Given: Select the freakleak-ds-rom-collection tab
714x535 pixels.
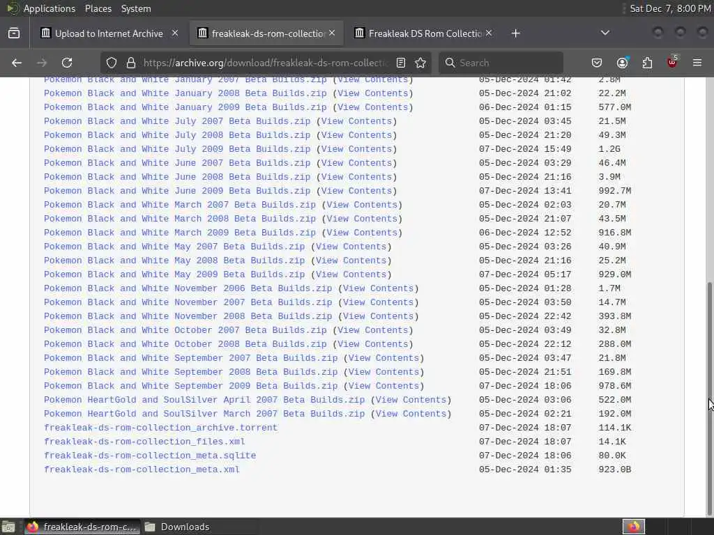Looking at the screenshot, I should click(266, 33).
